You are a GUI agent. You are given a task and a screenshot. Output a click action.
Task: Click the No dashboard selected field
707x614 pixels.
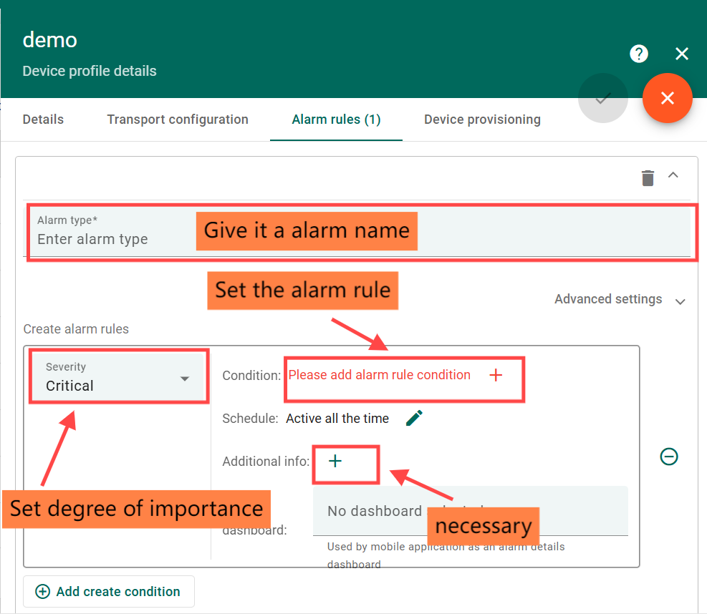tap(374, 511)
